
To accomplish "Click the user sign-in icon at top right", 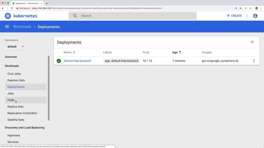I will (x=255, y=16).
